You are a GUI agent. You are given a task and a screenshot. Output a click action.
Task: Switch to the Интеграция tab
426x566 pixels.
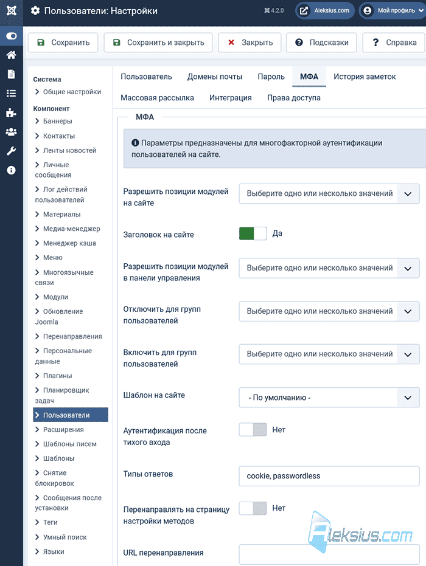pyautogui.click(x=231, y=98)
